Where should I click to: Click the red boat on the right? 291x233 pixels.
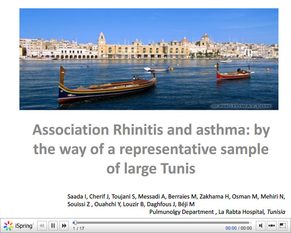(233, 74)
